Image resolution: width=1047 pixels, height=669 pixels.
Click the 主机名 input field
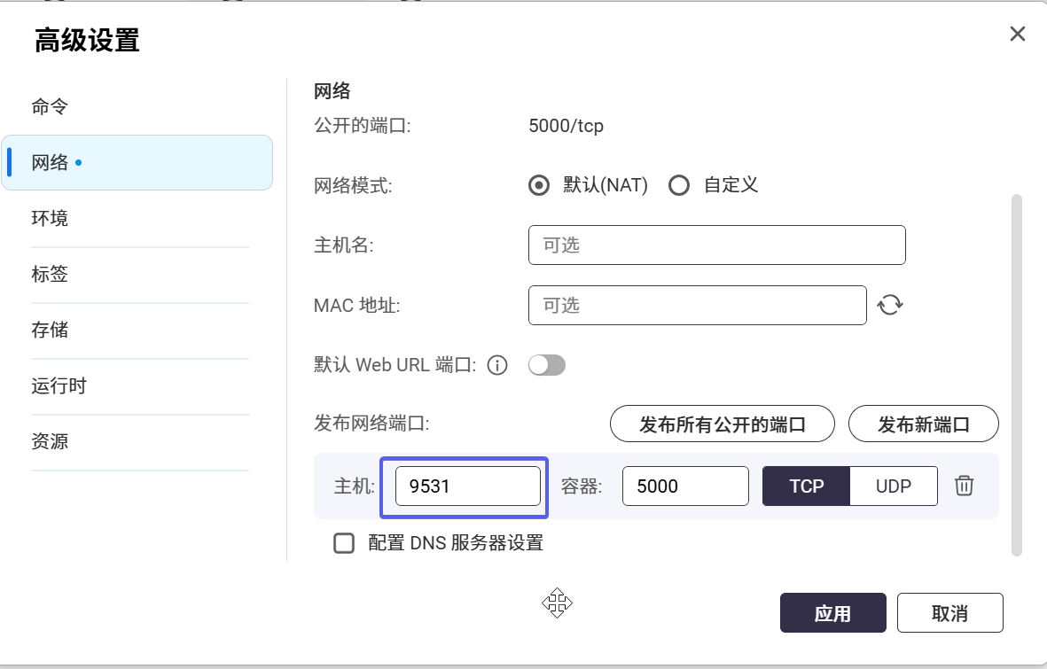(716, 245)
